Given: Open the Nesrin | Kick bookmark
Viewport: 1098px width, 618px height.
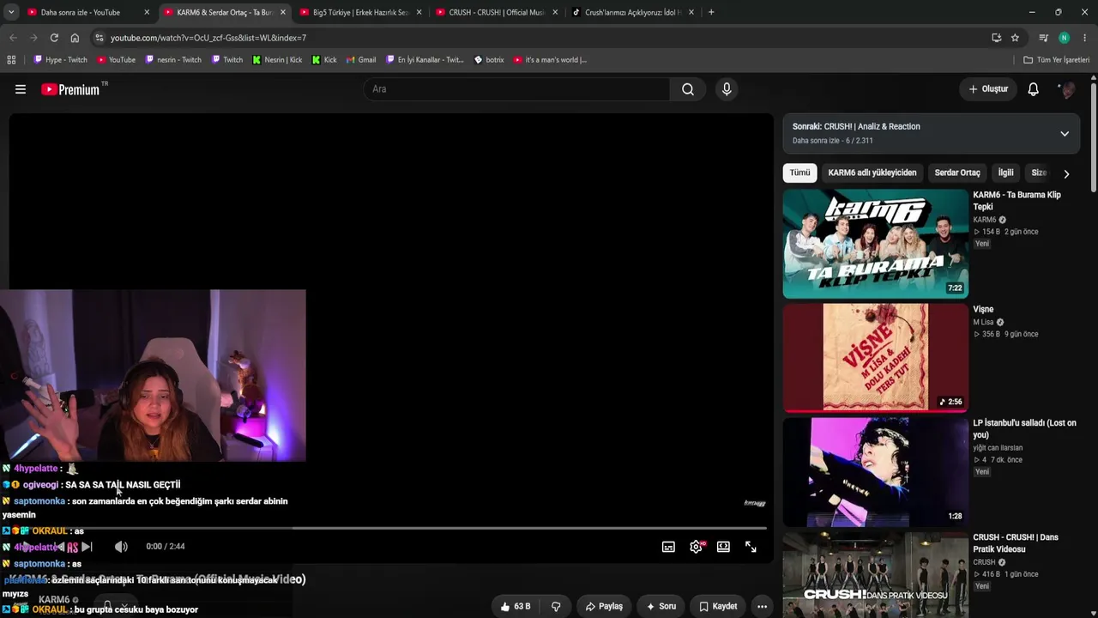Looking at the screenshot, I should [x=277, y=60].
